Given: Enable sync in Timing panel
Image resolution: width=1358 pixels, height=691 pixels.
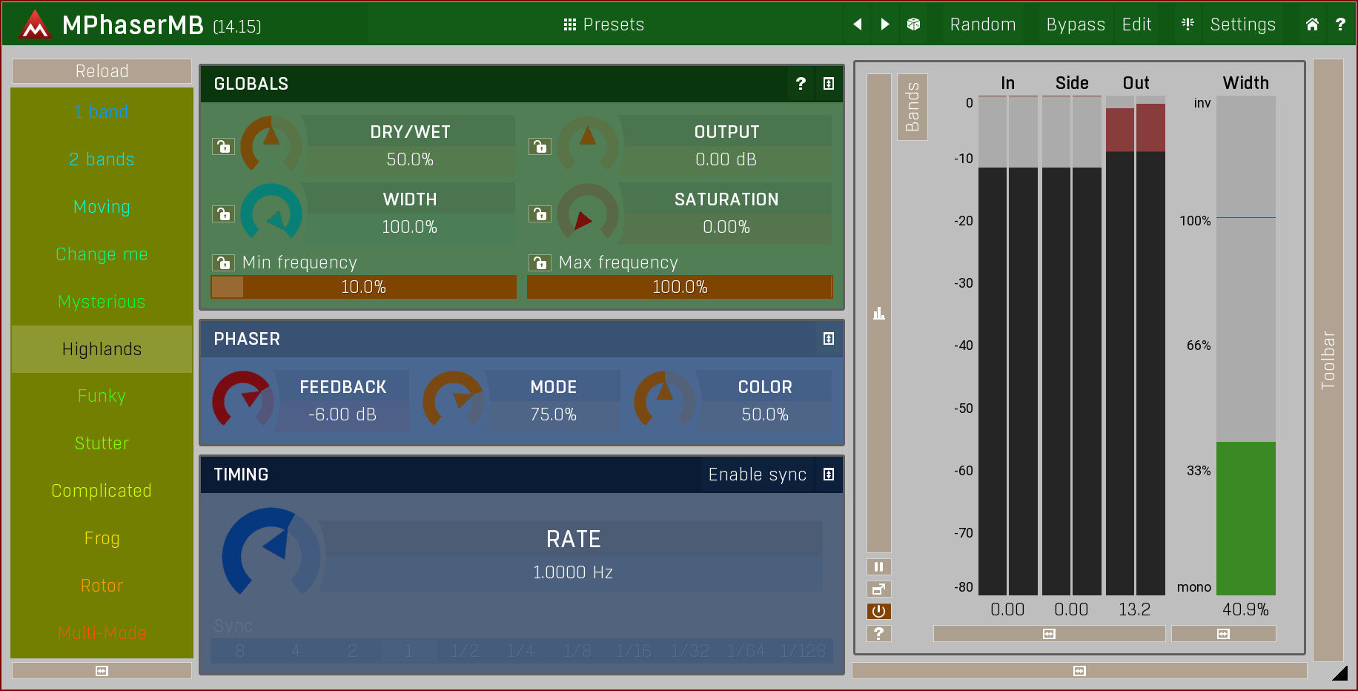Looking at the screenshot, I should coord(757,475).
